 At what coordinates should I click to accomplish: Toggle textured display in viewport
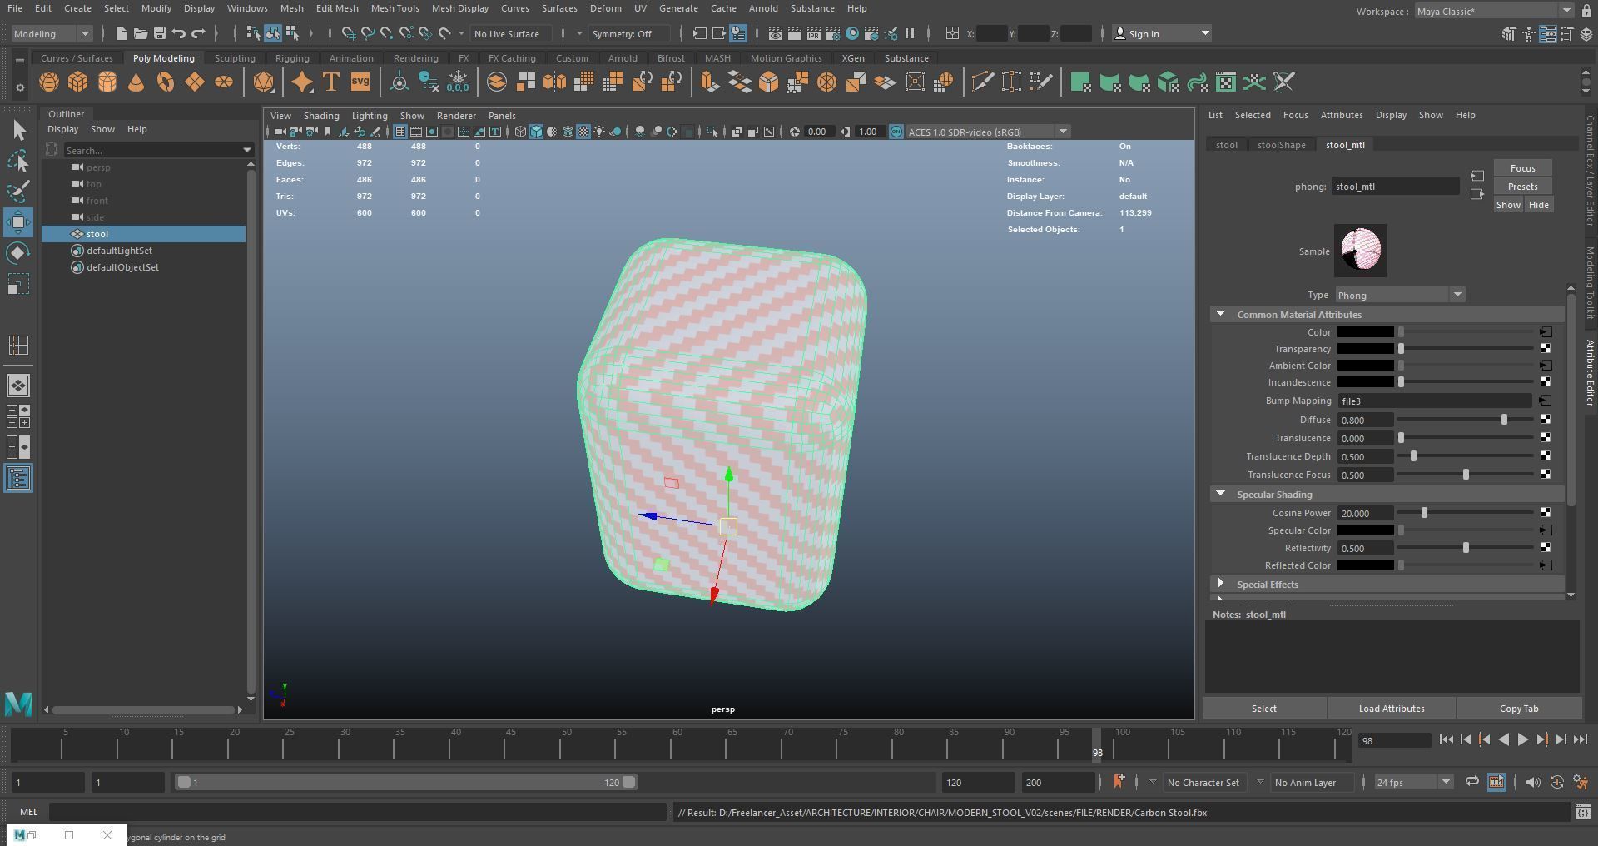(x=583, y=132)
